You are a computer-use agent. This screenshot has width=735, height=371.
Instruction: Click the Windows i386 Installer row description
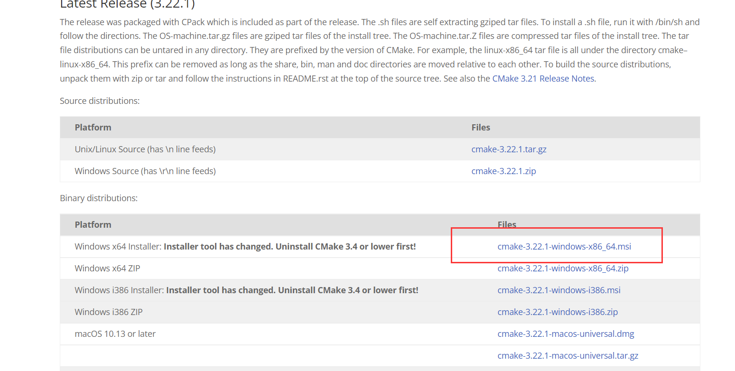tap(246, 290)
